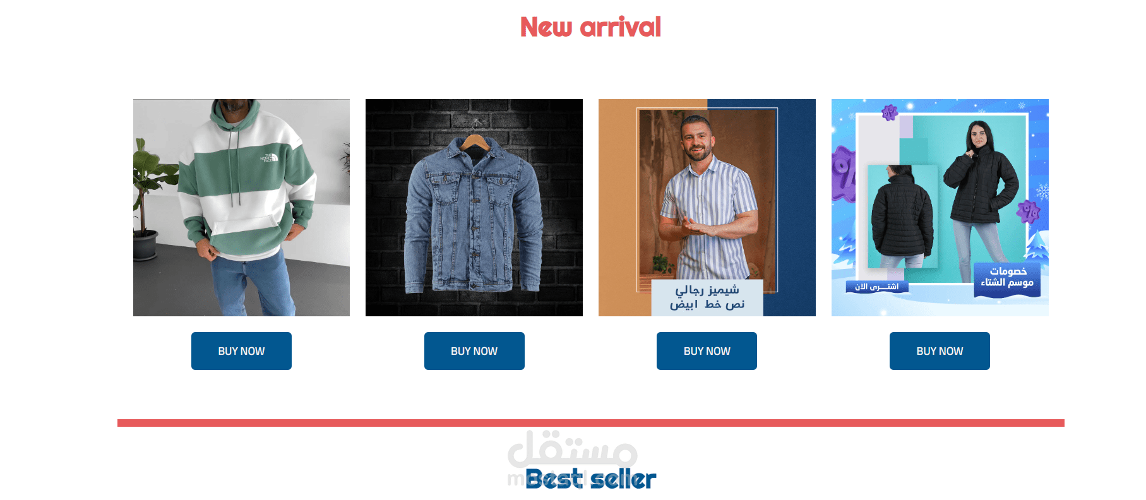Click BUY NOW under the green striped hoodie

(x=241, y=351)
